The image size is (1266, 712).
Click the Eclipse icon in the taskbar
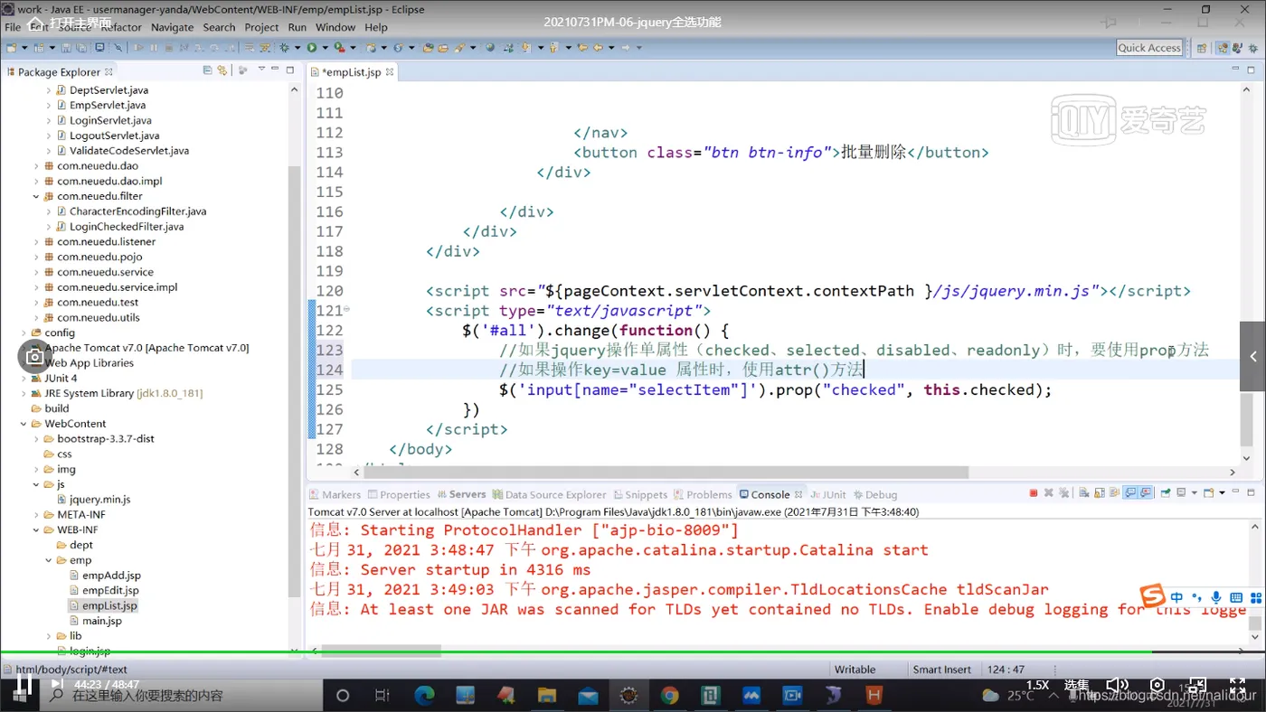628,695
